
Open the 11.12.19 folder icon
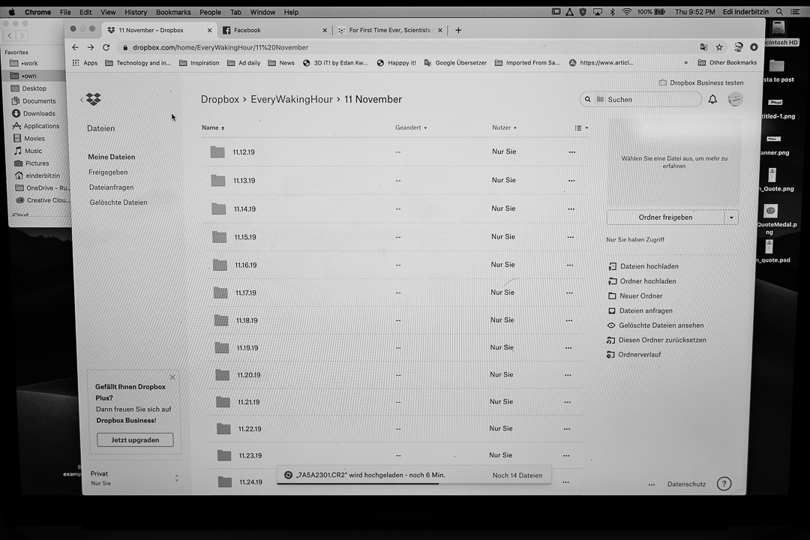coord(217,152)
